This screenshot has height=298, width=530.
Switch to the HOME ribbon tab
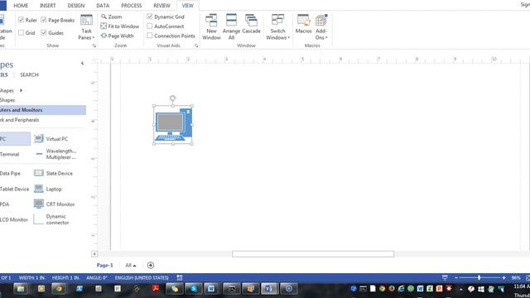pyautogui.click(x=21, y=6)
